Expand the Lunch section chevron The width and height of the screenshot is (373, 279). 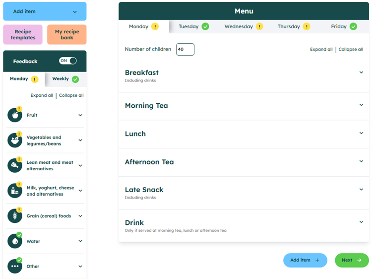tap(361, 133)
